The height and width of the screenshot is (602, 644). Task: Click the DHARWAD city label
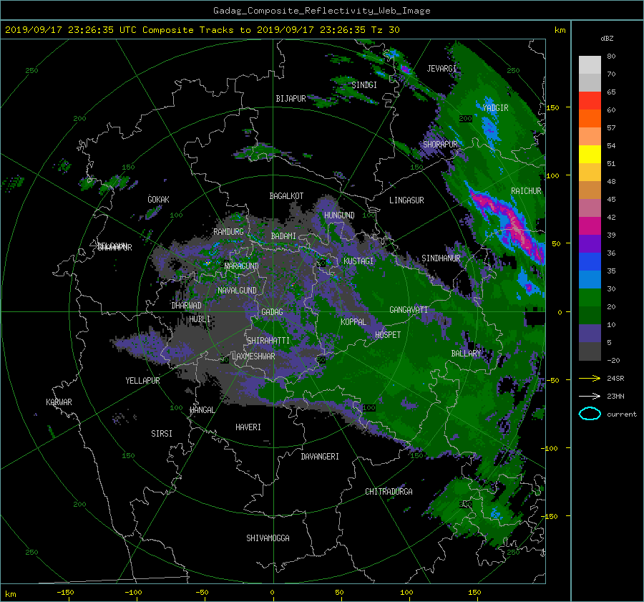click(186, 306)
